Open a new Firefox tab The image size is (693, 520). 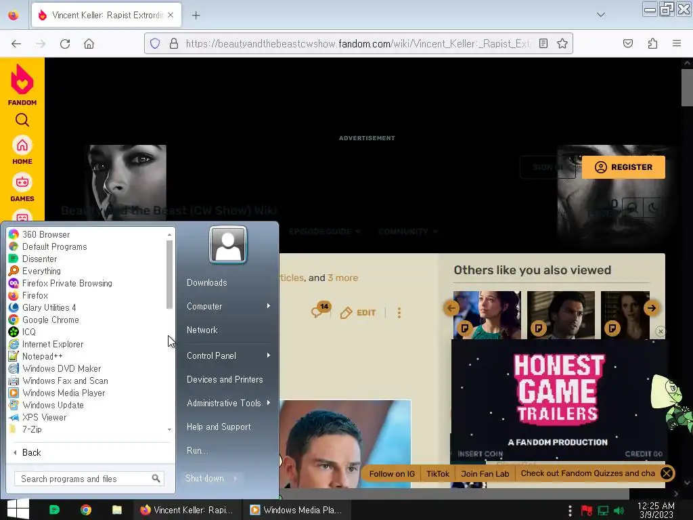196,16
